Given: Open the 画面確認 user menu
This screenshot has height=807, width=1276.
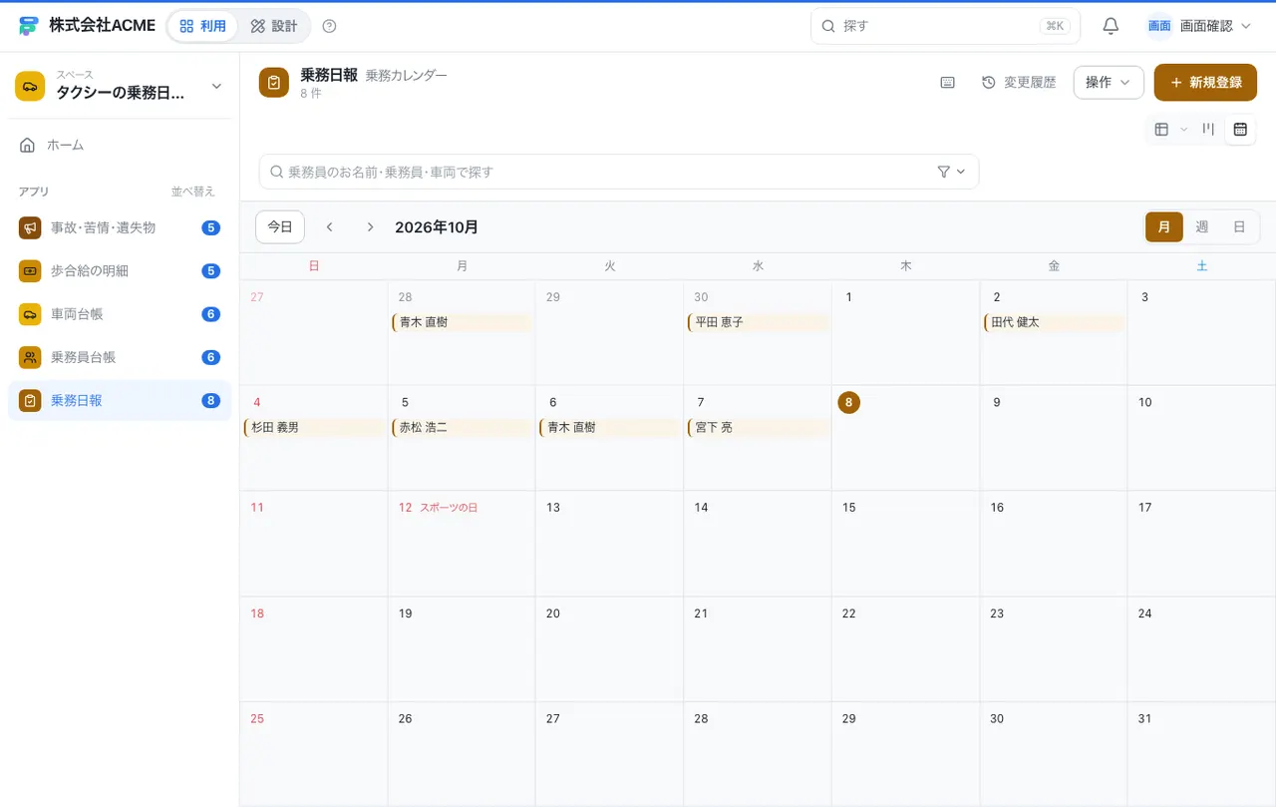Looking at the screenshot, I should pyautogui.click(x=1199, y=26).
